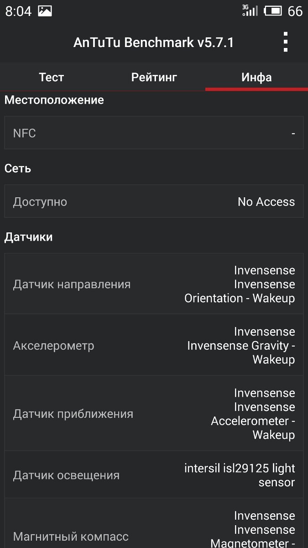This screenshot has width=308, height=548.
Task: Tap the Доступно network row
Action: pos(154,201)
